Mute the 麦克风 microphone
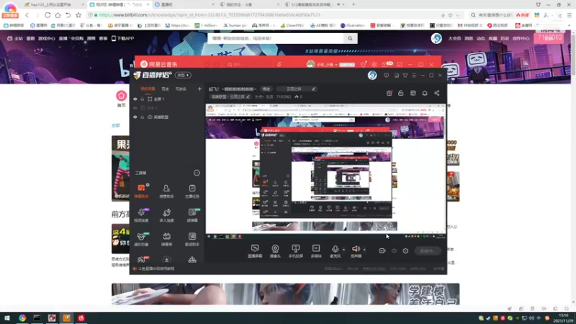 (x=335, y=251)
